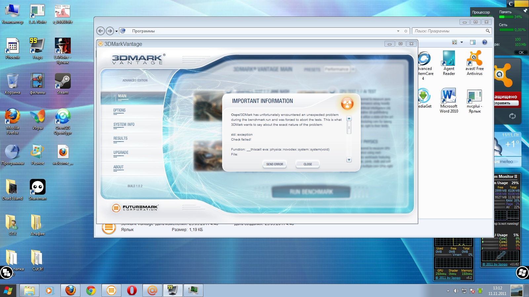
Task: Open the Игры desktop icon
Action: pyautogui.click(x=37, y=119)
